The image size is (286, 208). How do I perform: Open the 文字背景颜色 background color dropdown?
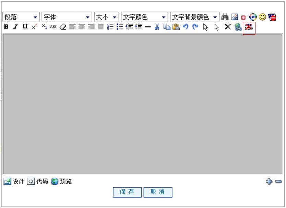(195, 17)
